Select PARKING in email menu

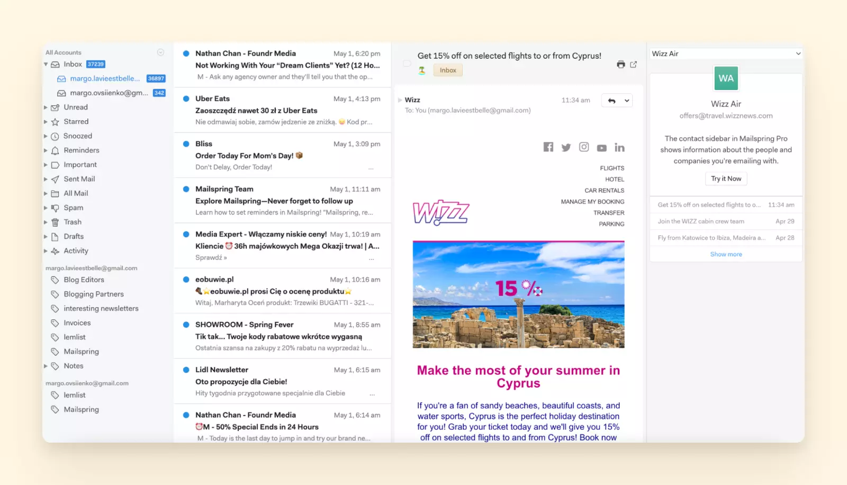point(611,224)
